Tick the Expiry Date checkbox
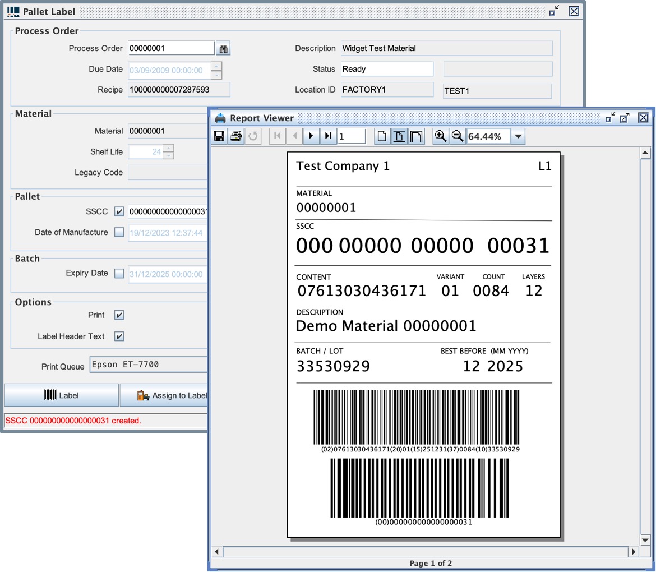The width and height of the screenshot is (656, 572). click(x=119, y=274)
